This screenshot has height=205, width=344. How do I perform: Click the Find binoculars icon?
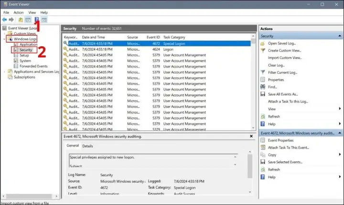tap(263, 87)
